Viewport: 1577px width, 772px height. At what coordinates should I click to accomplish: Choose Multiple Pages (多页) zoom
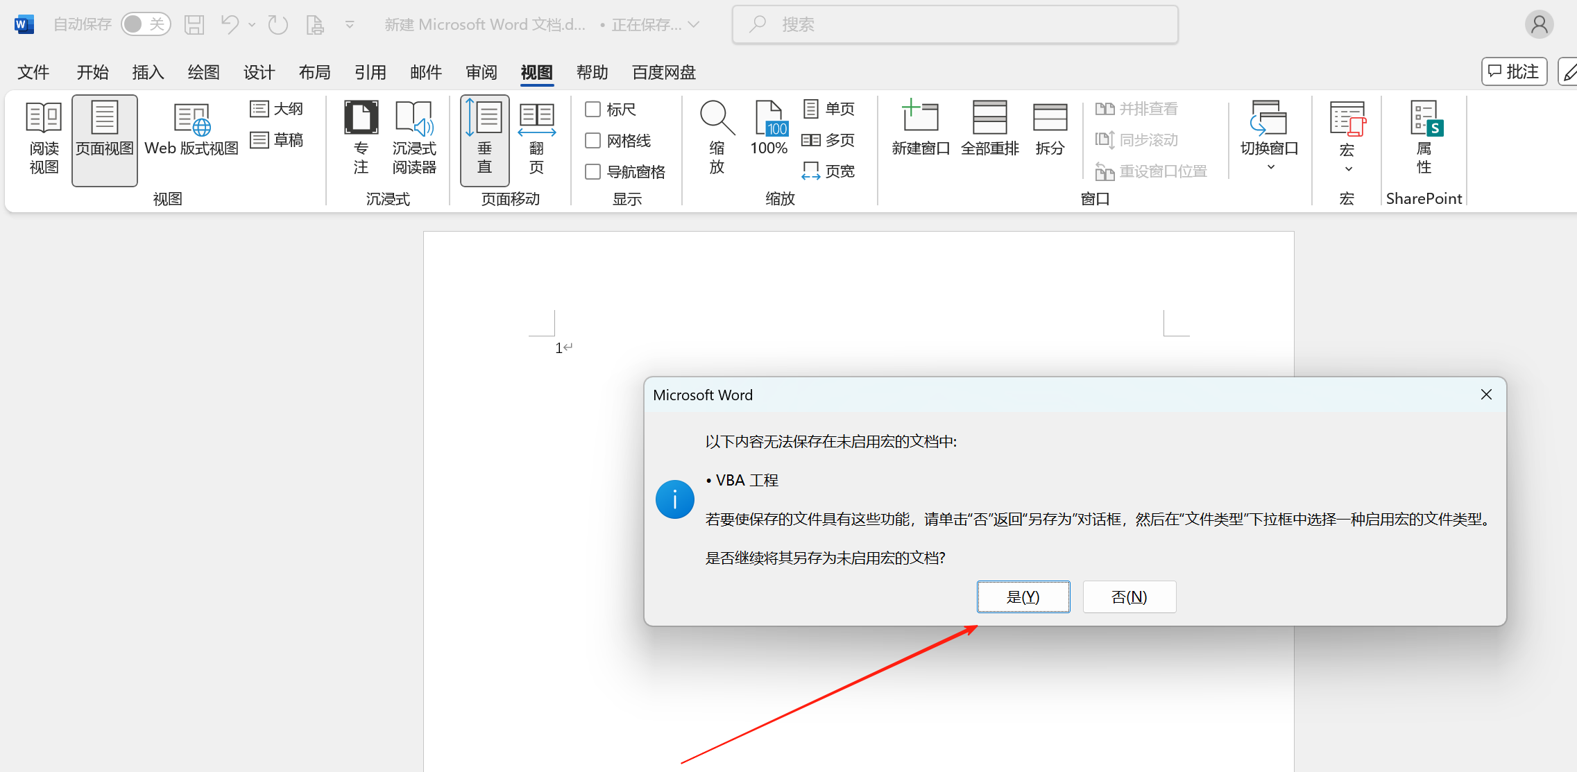[x=829, y=140]
